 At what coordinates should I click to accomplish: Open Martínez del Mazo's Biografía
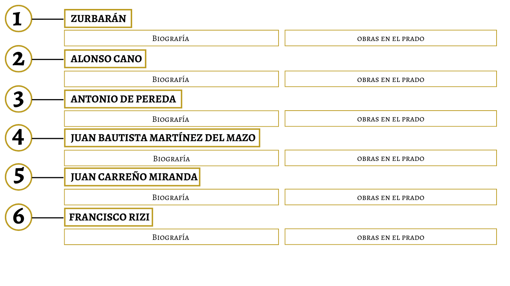tap(171, 158)
